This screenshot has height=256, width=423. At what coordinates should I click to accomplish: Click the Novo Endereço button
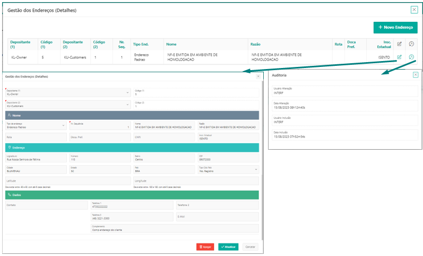pos(395,27)
